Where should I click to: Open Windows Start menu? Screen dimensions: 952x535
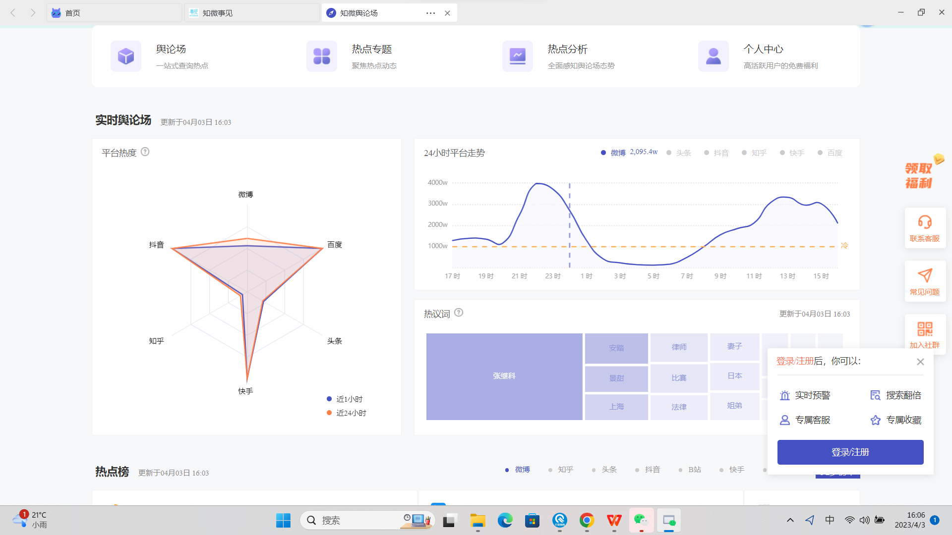point(283,520)
